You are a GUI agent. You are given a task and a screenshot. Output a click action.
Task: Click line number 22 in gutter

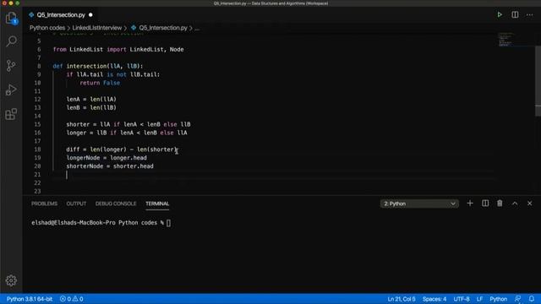tap(37, 182)
